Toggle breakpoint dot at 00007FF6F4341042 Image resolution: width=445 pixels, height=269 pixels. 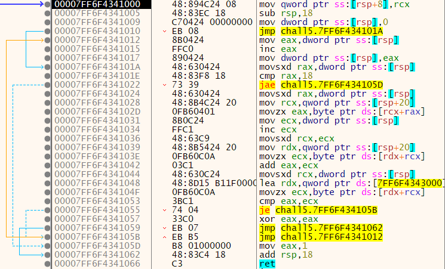(x=47, y=165)
